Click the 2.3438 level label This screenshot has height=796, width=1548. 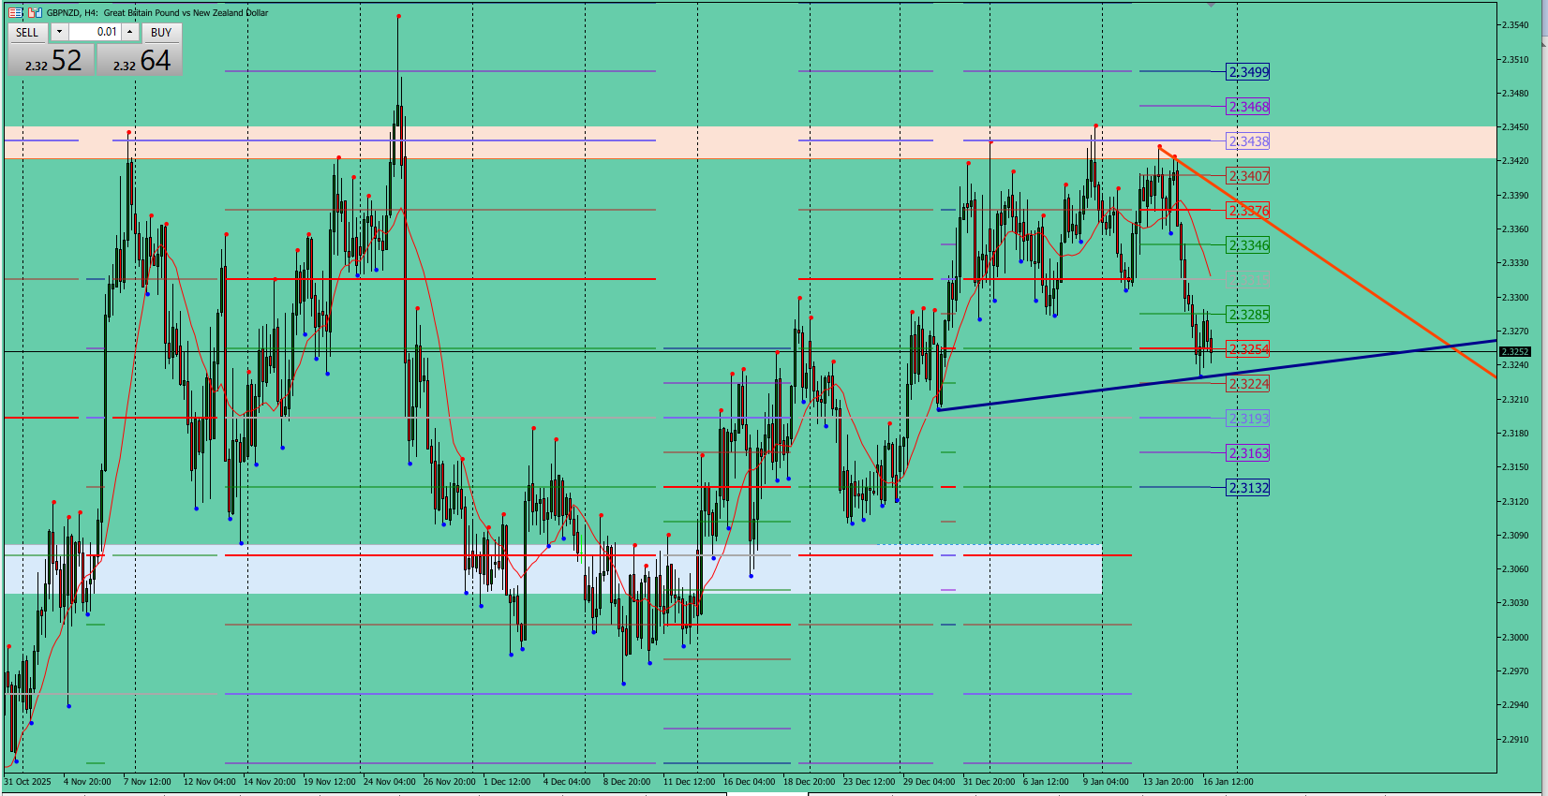pyautogui.click(x=1248, y=141)
